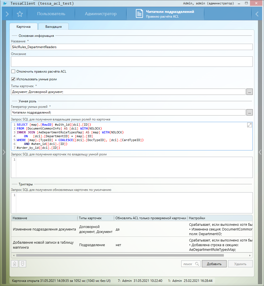
Task: Open the Администратор workspace tab
Action: pyautogui.click(x=101, y=14)
